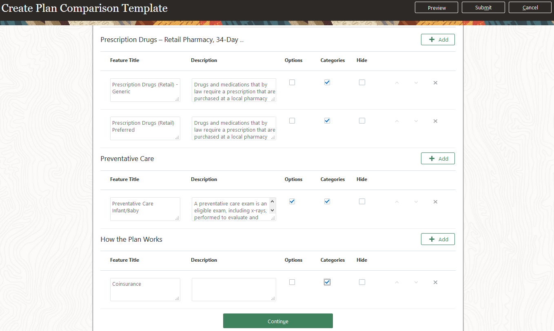
Task: Remove the Coinsurance feature row
Action: (x=435, y=282)
